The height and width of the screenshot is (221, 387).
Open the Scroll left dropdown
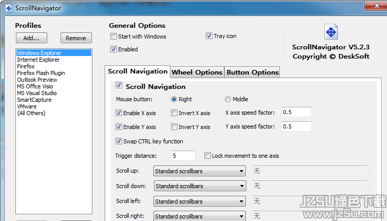tap(200, 201)
